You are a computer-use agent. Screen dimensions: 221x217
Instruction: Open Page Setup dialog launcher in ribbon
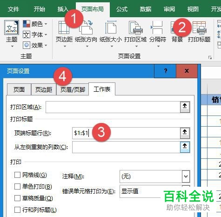210,58
